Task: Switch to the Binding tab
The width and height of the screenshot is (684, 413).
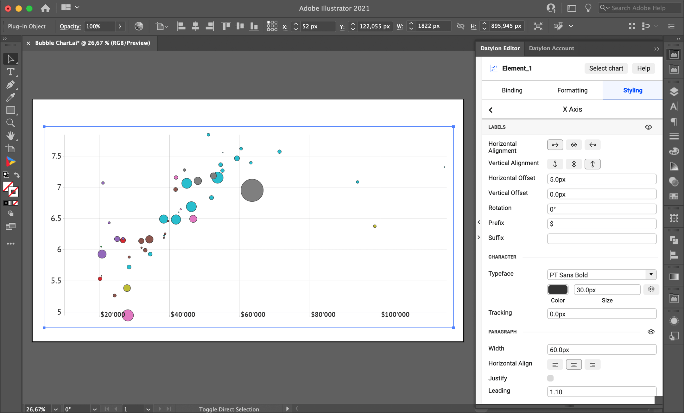Action: coord(512,90)
